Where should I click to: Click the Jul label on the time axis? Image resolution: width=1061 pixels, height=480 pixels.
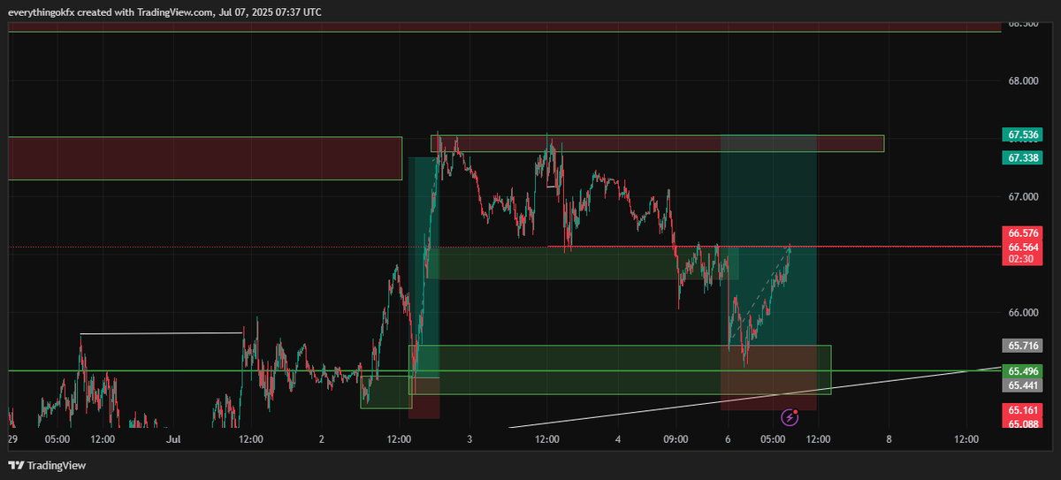click(x=173, y=438)
